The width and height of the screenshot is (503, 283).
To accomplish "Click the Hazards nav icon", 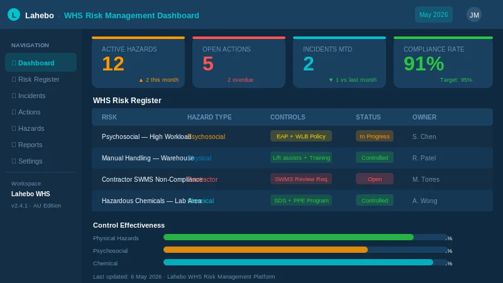I will tap(13, 128).
